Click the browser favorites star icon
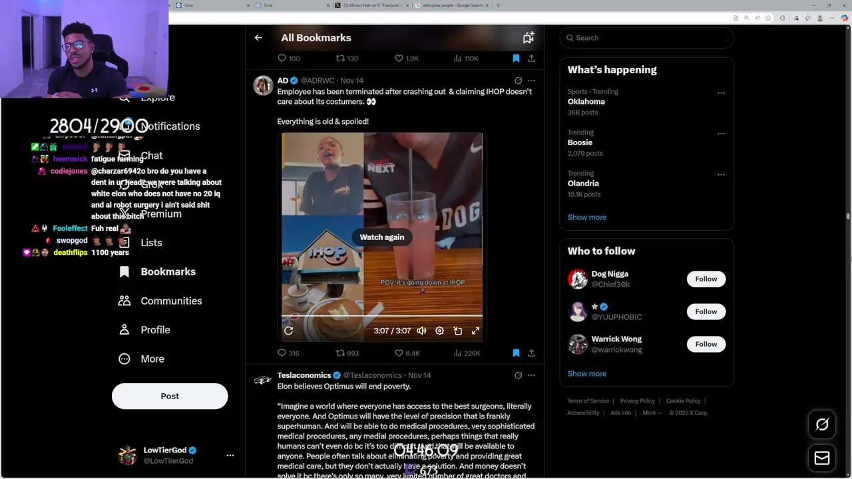Screen dimensions: 852x479 tap(768, 18)
